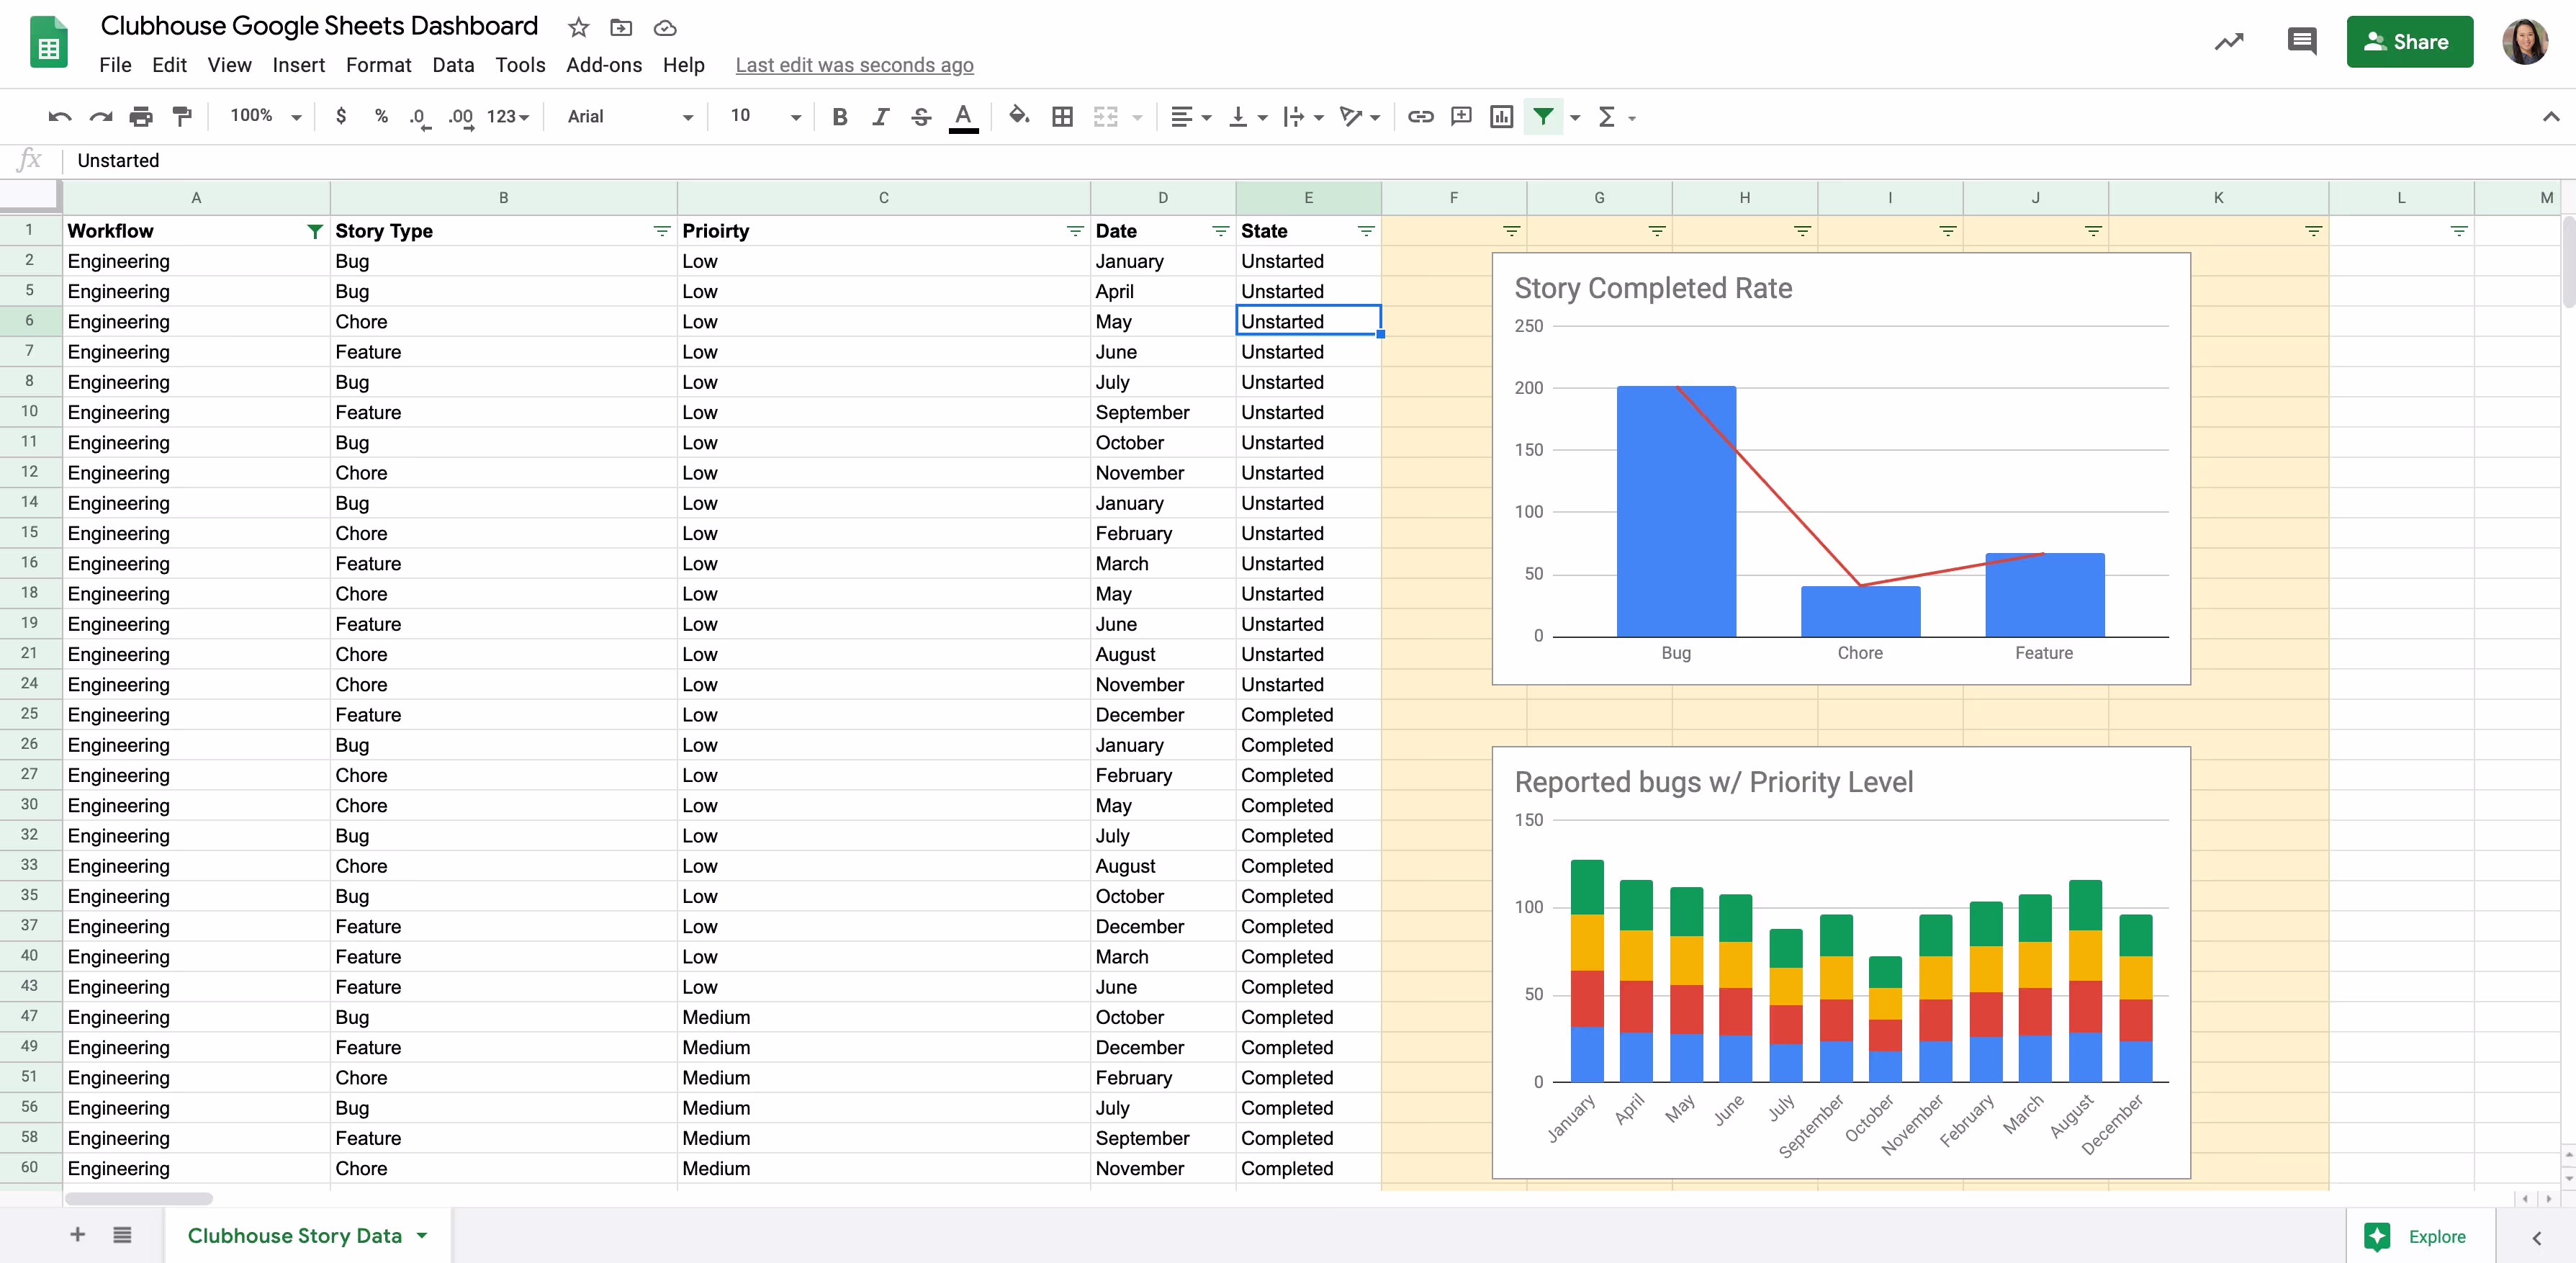
Task: Hide the menus with the up chevron
Action: pyautogui.click(x=2551, y=117)
